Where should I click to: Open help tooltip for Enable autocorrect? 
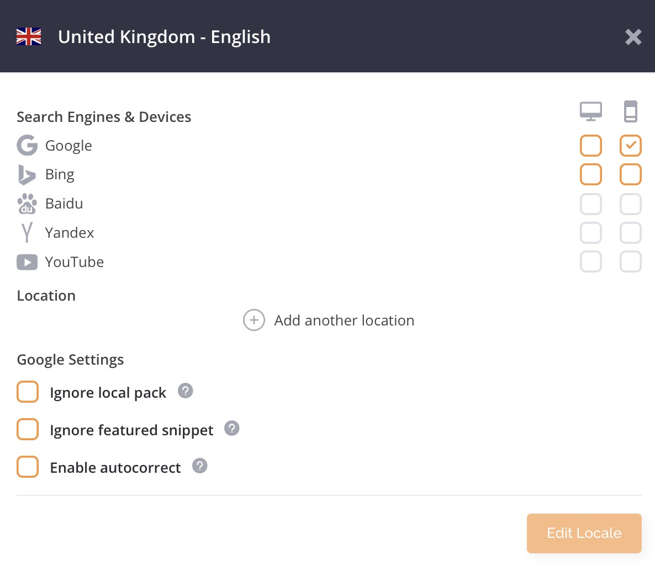click(200, 466)
